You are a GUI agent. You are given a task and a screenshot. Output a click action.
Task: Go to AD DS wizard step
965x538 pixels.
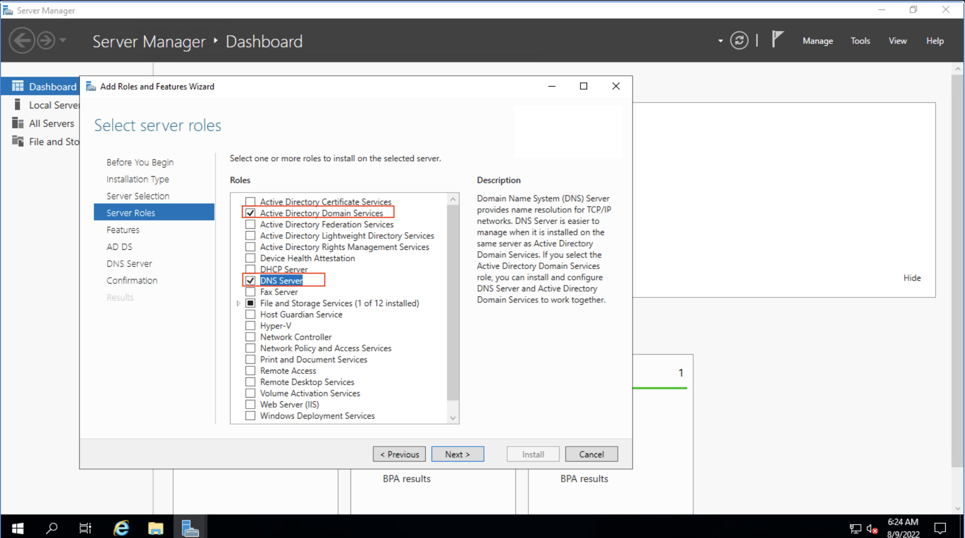tap(119, 247)
